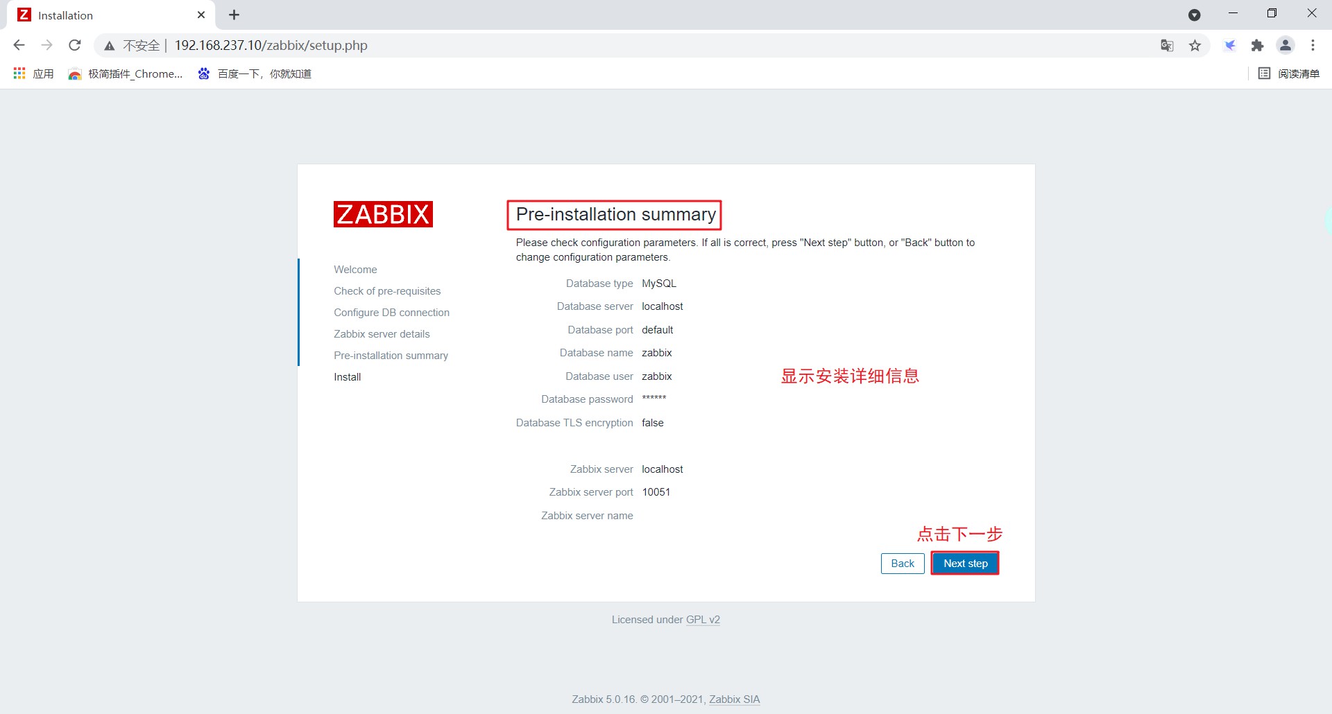The height and width of the screenshot is (714, 1332).
Task: Bookmark this page with the star icon
Action: point(1195,46)
